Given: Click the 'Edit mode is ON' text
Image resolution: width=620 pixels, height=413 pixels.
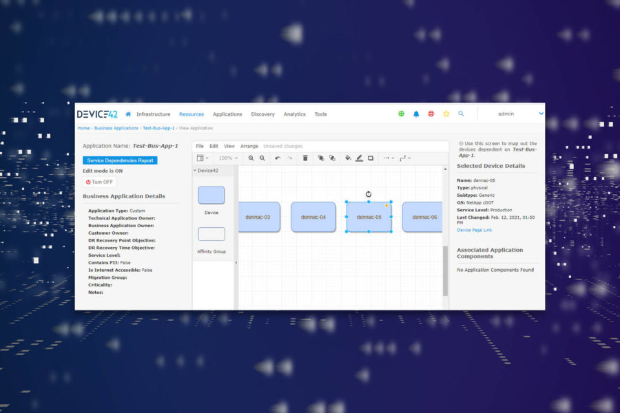Looking at the screenshot, I should point(103,171).
